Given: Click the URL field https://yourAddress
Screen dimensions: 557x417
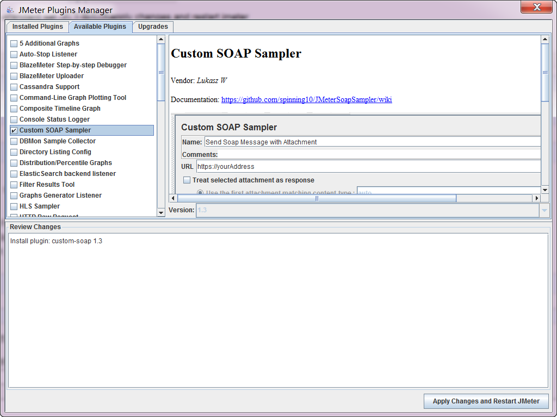Looking at the screenshot, I should (368, 167).
